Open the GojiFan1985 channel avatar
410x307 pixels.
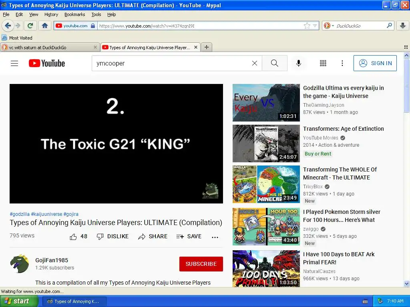(x=20, y=264)
